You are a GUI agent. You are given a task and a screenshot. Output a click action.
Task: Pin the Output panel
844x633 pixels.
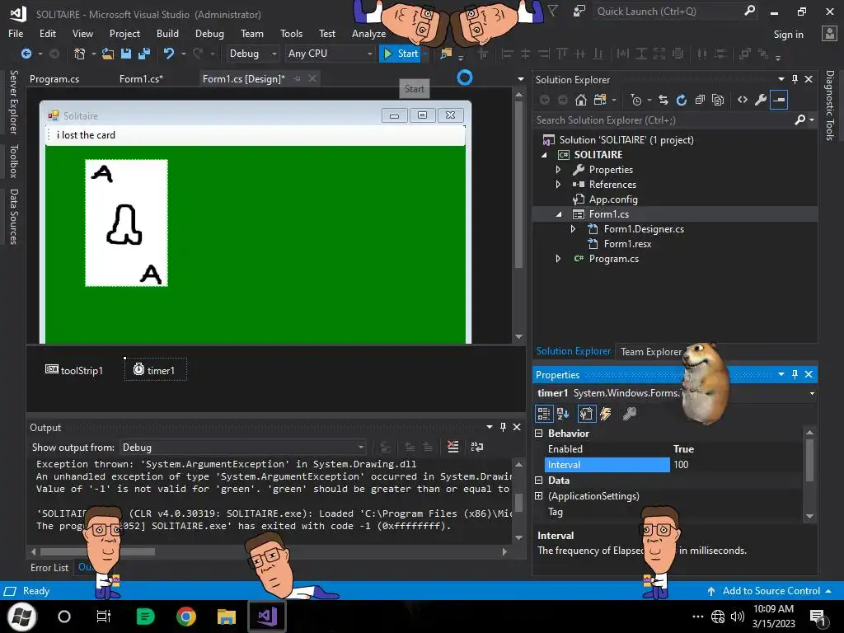click(x=503, y=427)
